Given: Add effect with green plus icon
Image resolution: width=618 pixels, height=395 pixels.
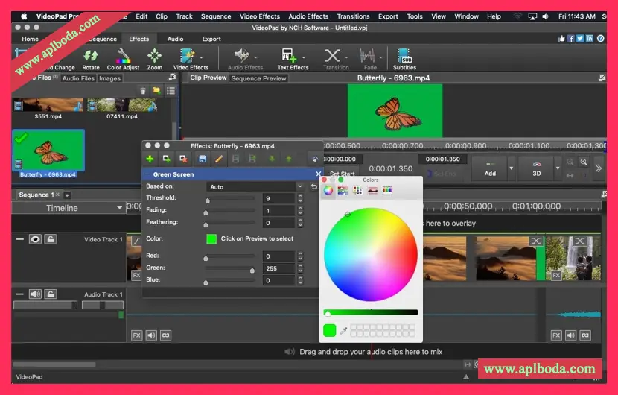Looking at the screenshot, I should [150, 159].
